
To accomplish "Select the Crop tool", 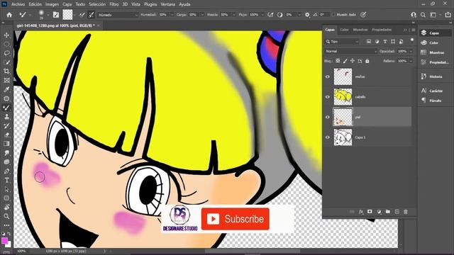I will click(6, 71).
